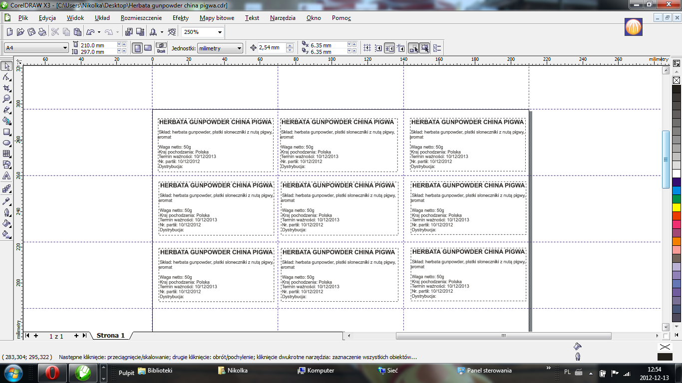The height and width of the screenshot is (383, 682).
Task: Pick the yellow color swatch in palette
Action: pos(677,207)
